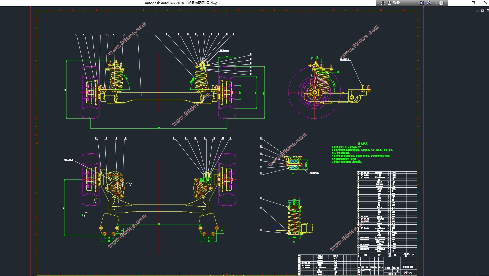Viewport: 489px width, 276px height.
Task: Restore down the AutoCAD application window
Action: (473, 3)
